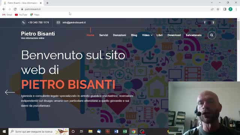Open the Salvadanaio menu item

193,35
